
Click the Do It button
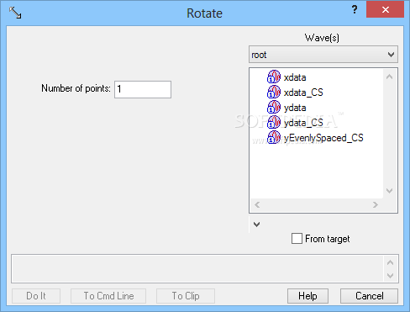click(36, 296)
